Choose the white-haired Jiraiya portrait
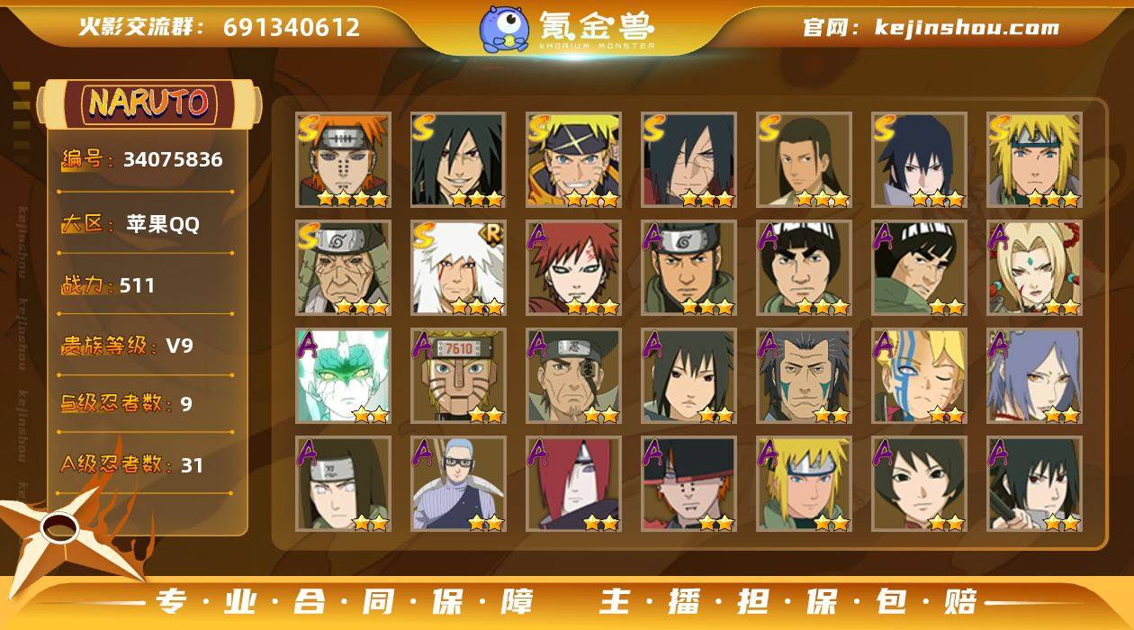 (x=458, y=268)
